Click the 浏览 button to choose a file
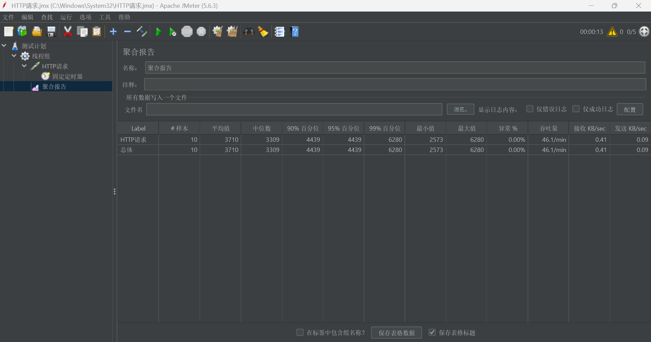Screen dimensions: 651x342 point(460,109)
